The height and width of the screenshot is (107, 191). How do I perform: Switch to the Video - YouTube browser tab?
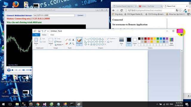pyautogui.click(x=150, y=6)
